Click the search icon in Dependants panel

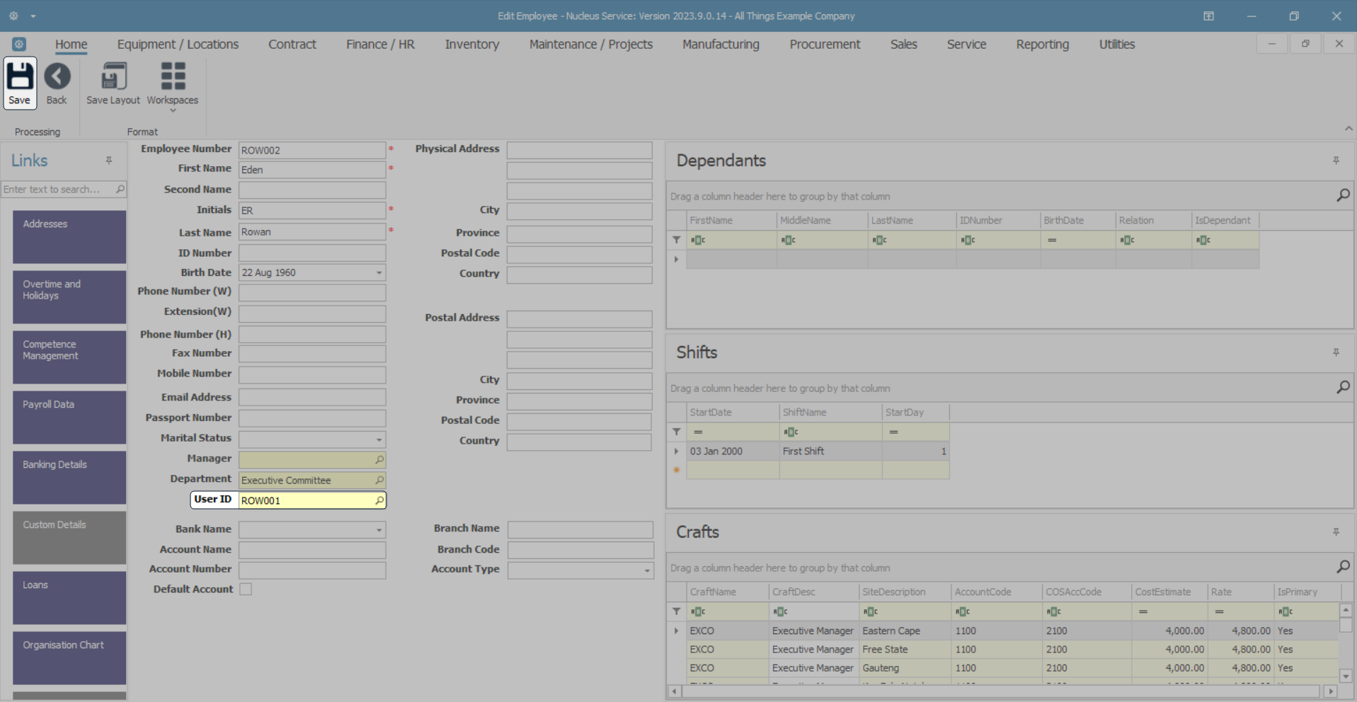pos(1343,195)
